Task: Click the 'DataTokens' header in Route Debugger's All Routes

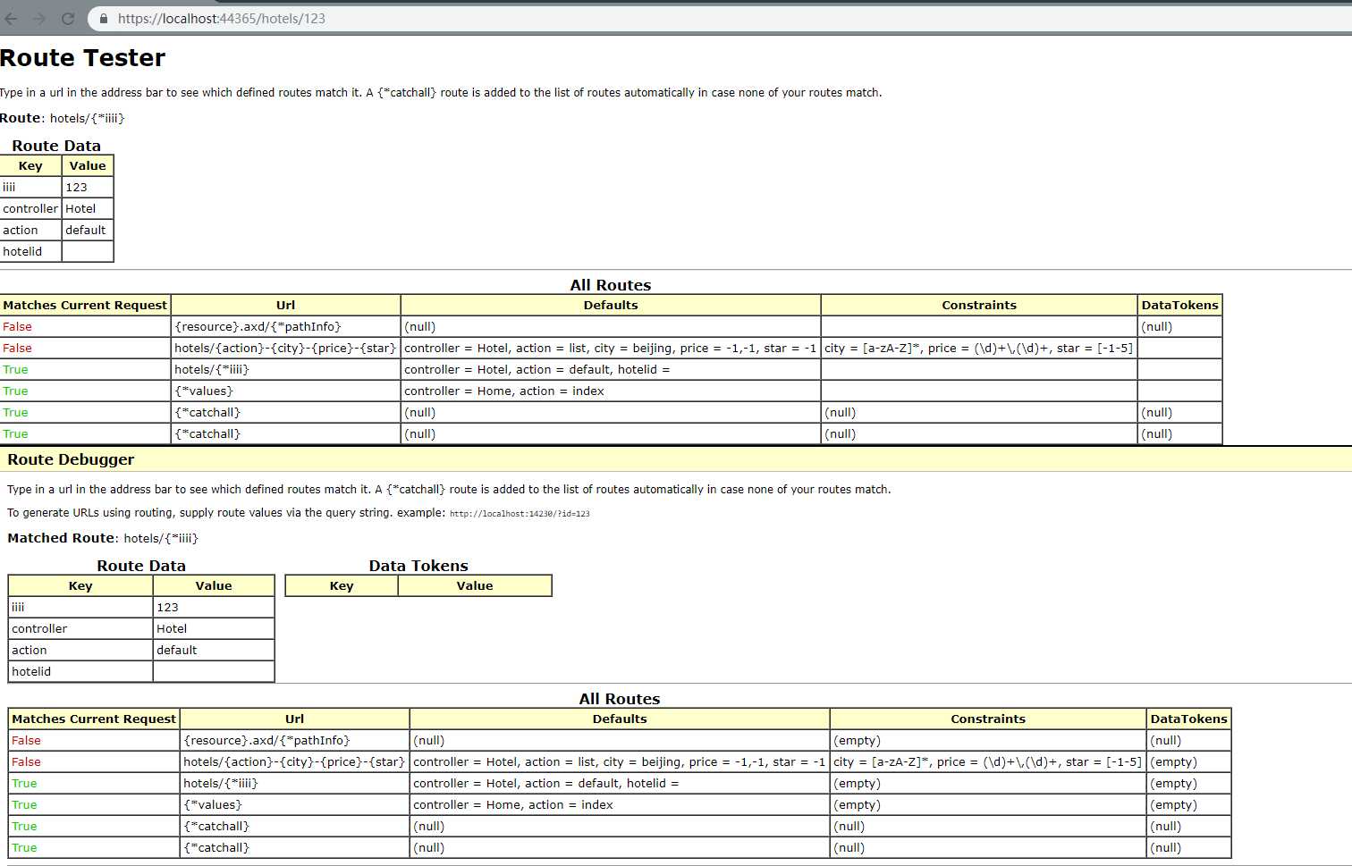Action: (x=1188, y=719)
